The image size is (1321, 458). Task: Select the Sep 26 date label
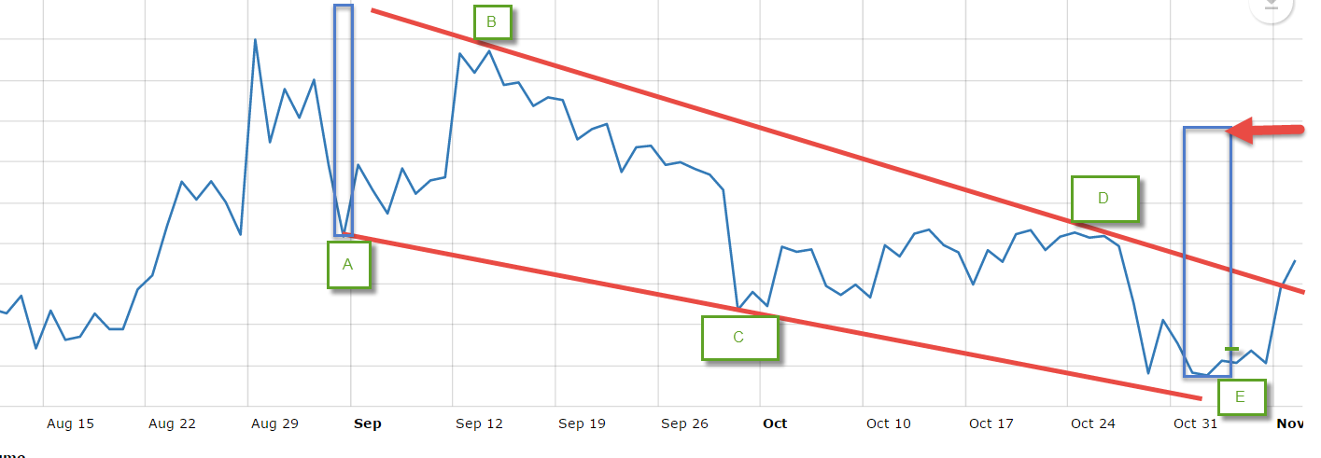(x=685, y=423)
